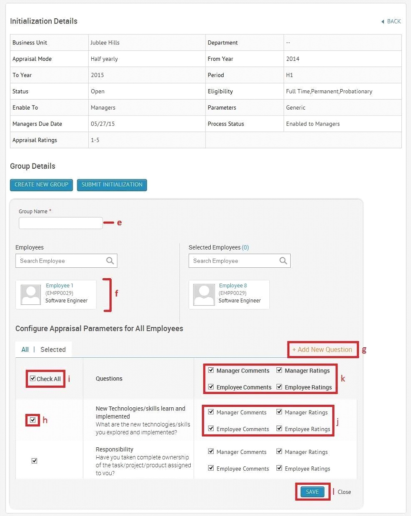
Task: Switch to the Selected tab
Action: (53, 350)
